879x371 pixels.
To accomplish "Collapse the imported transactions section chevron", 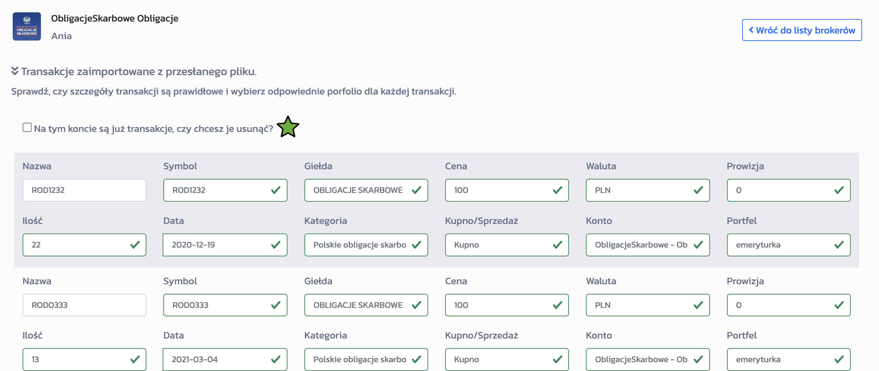I will (x=15, y=71).
